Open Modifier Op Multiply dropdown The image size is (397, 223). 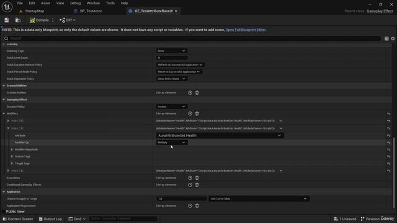tap(172, 142)
